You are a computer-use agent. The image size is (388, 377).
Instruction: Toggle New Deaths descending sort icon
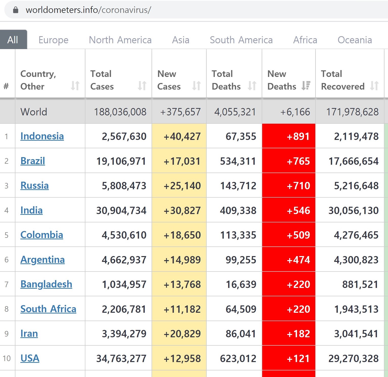click(306, 86)
